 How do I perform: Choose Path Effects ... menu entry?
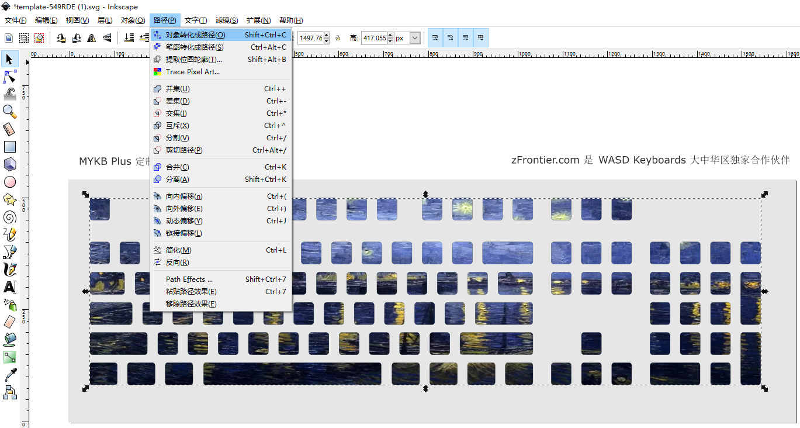(x=221, y=279)
